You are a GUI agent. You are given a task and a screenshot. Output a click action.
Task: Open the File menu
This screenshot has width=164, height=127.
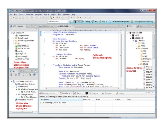click(x=11, y=14)
